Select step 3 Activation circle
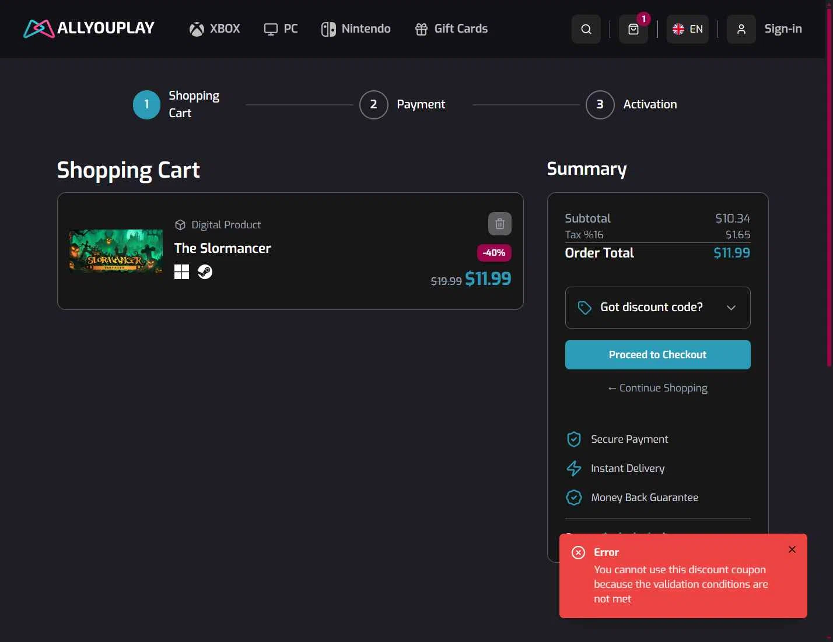The height and width of the screenshot is (642, 833). [x=600, y=105]
